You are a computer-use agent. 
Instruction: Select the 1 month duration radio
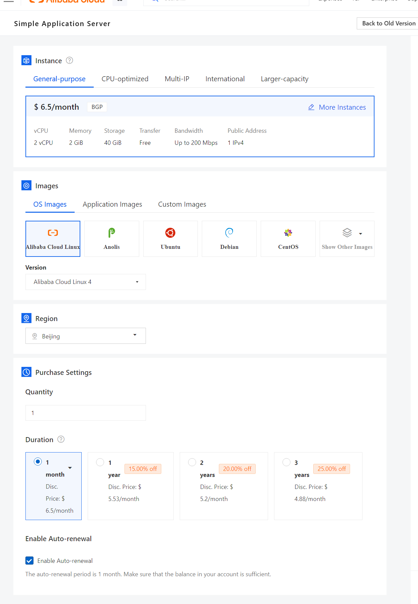click(x=38, y=462)
